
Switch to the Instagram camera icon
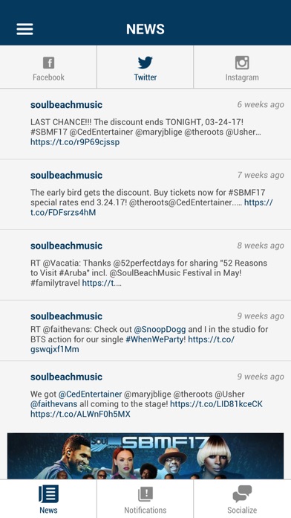242,63
